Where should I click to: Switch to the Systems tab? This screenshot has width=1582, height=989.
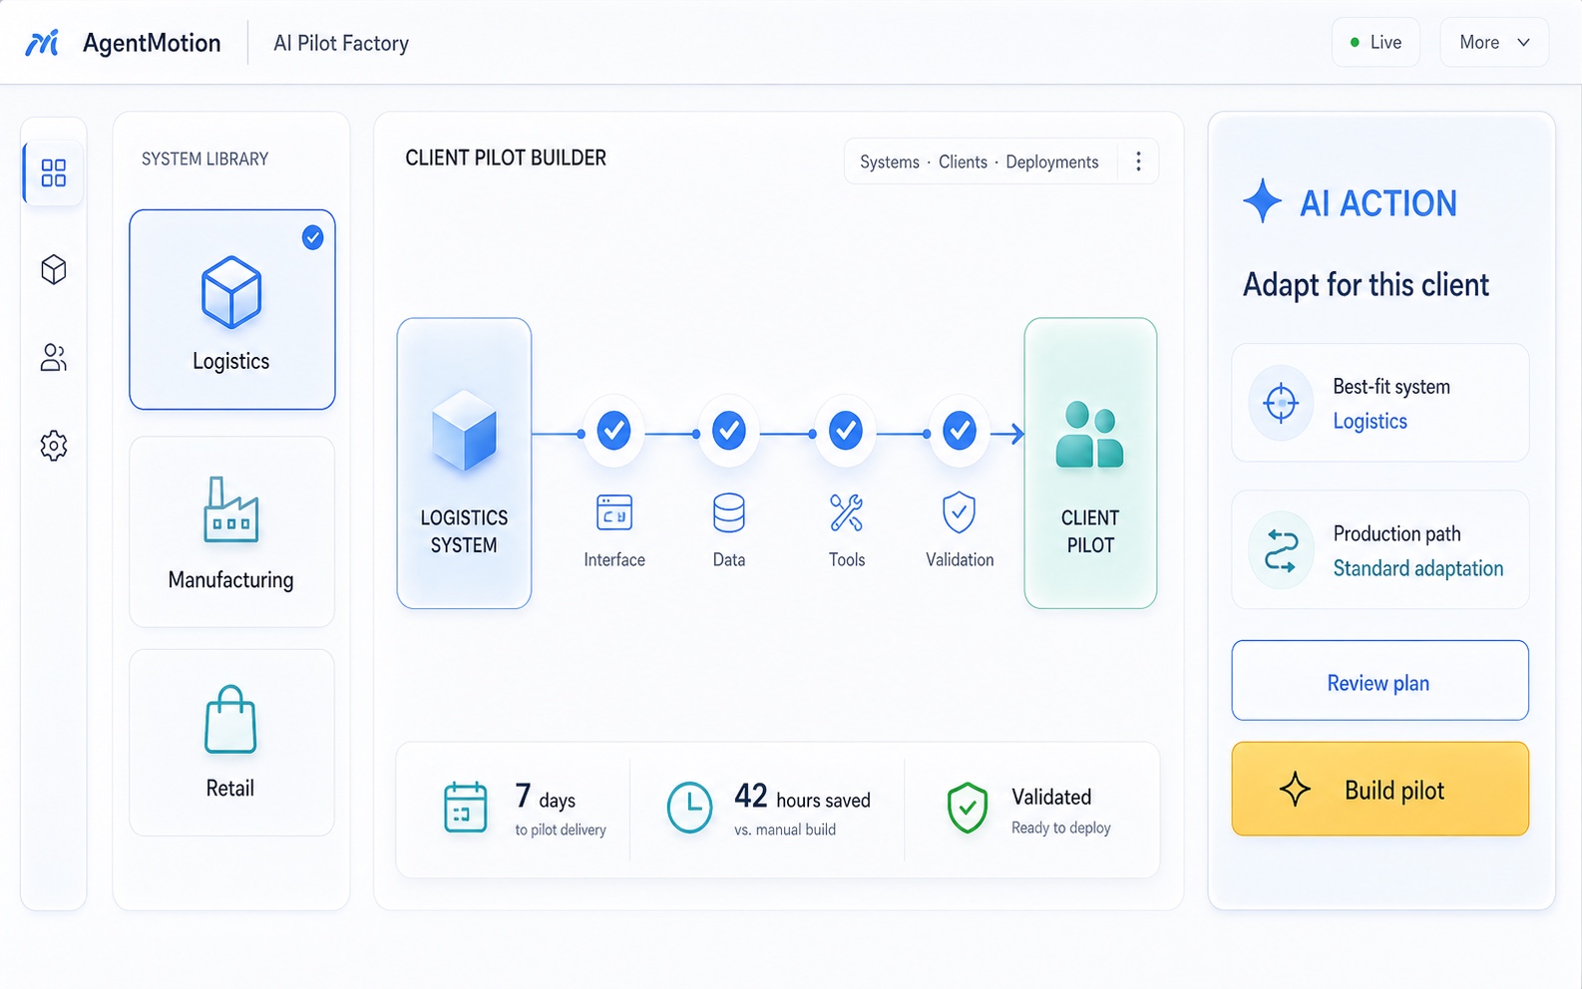[890, 162]
